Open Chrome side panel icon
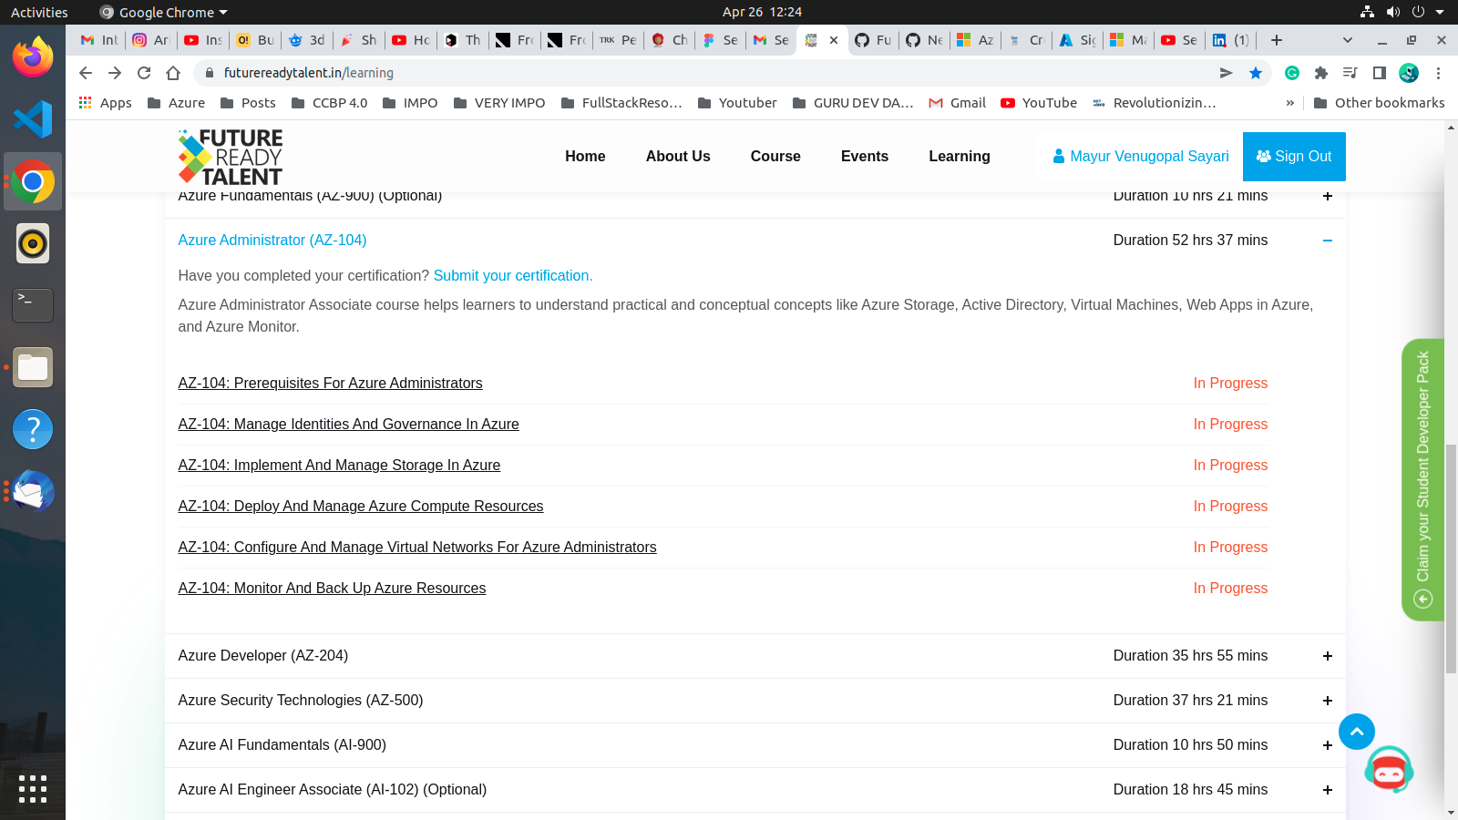The width and height of the screenshot is (1458, 820). (1380, 73)
